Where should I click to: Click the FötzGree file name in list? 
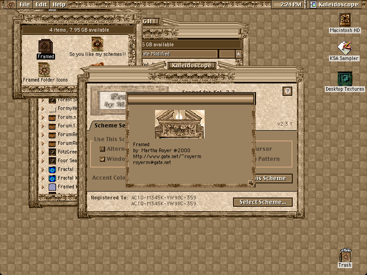coord(67,152)
